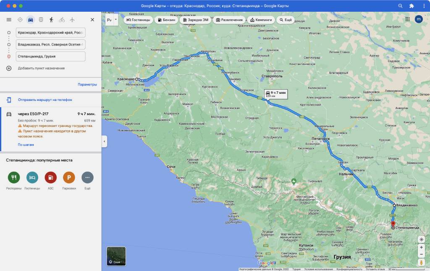The image size is (430, 271).
Task: Open the main hamburger menu
Action: pos(9,20)
